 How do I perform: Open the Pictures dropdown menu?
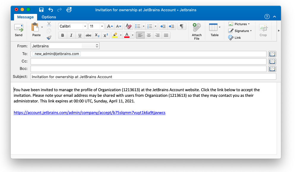pos(239,24)
